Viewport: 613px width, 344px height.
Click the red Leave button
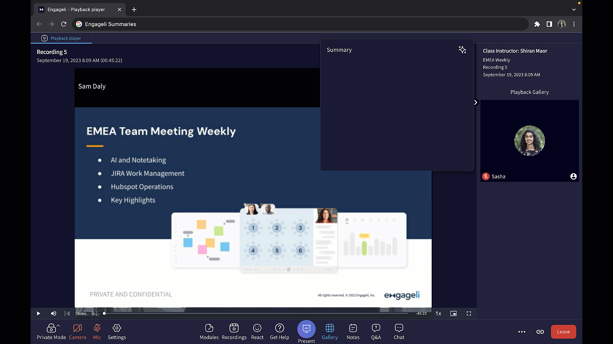click(x=563, y=332)
